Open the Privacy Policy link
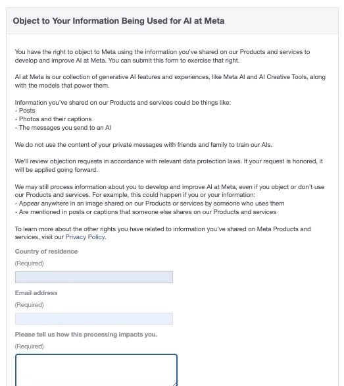Image resolution: width=344 pixels, height=386 pixels. pos(85,237)
